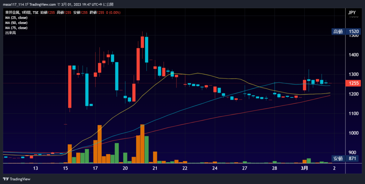Click the 1000 tick on price axis
Image resolution: width=365 pixels, height=184 pixels.
point(353,133)
